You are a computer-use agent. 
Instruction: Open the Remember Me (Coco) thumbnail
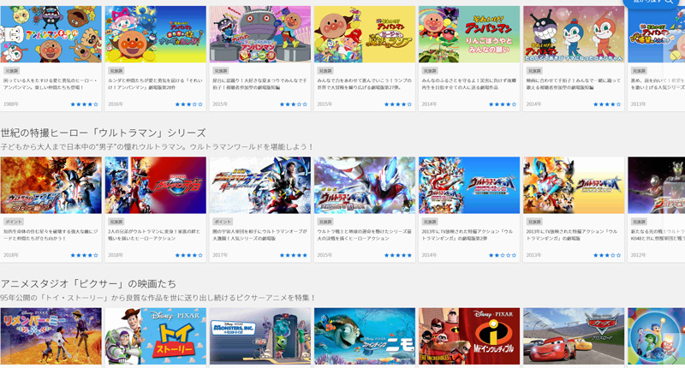pos(51,336)
